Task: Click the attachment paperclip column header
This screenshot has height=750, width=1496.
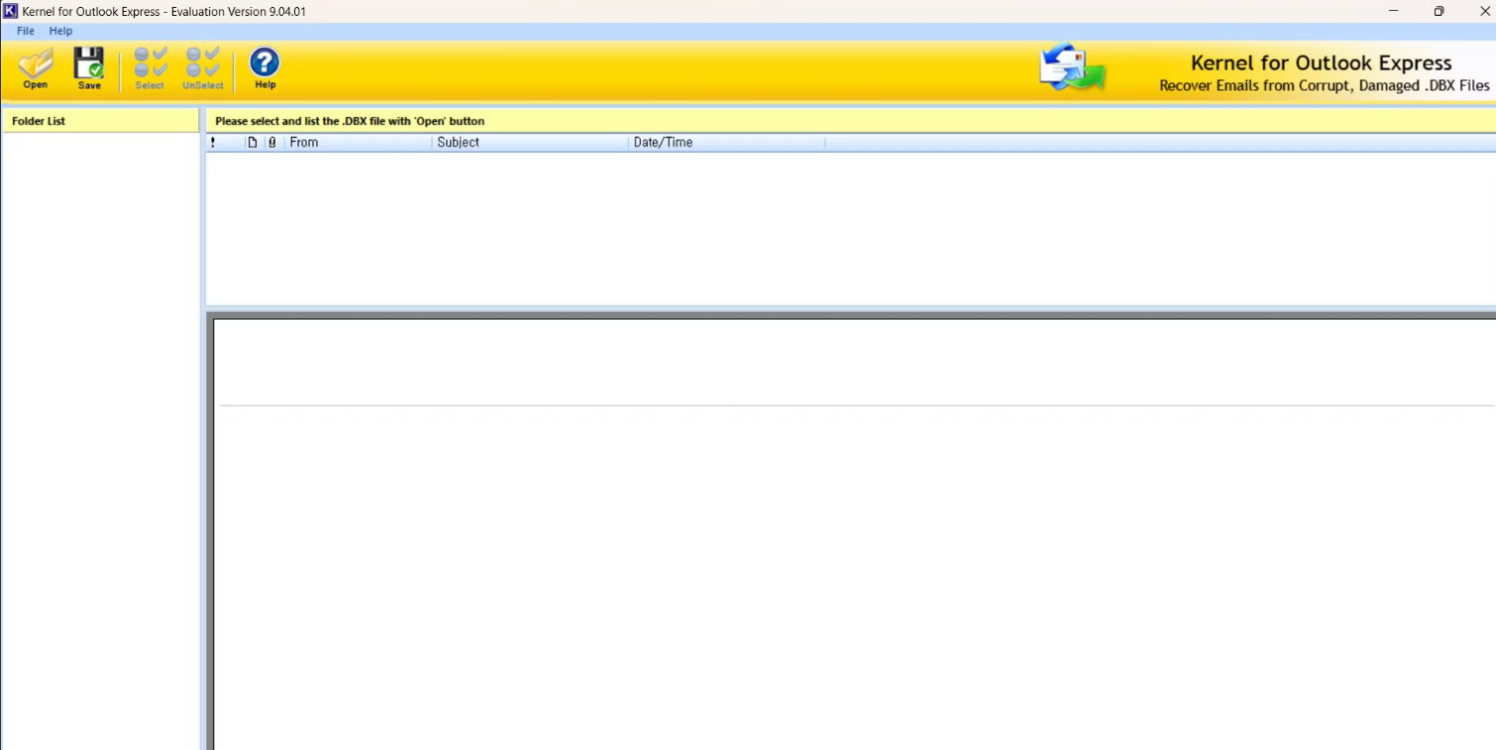Action: pos(272,143)
